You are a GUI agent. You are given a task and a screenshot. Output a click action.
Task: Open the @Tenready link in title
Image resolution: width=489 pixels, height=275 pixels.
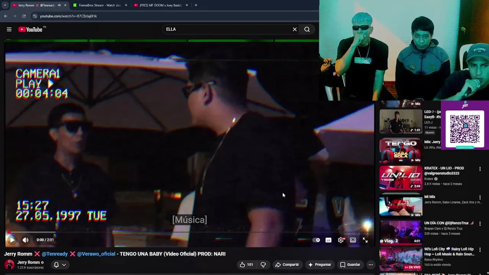tap(55, 254)
